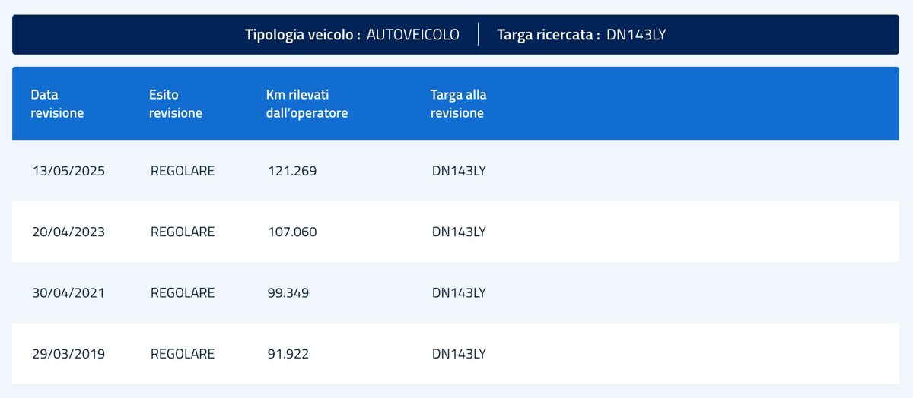Select the 20/04/2023 revision date cell
Screen dimensions: 913x398
coord(68,232)
